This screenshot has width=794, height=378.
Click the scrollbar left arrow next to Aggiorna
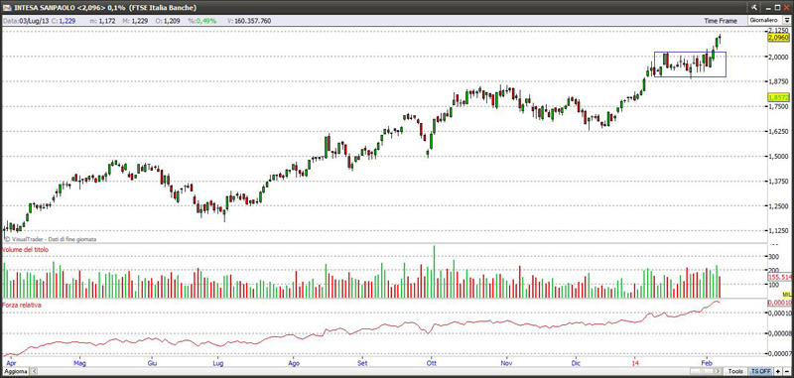pos(34,371)
